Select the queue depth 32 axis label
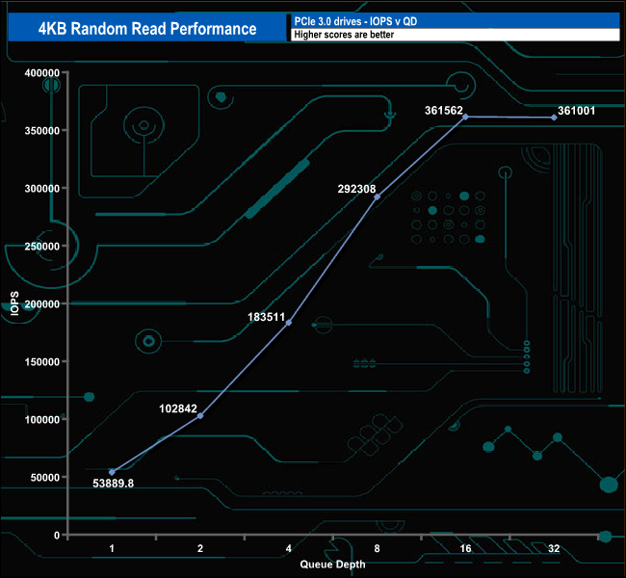Screen dimensions: 626x578 coord(554,548)
